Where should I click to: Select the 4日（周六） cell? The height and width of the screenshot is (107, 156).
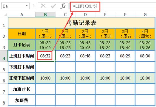[x=145, y=34]
